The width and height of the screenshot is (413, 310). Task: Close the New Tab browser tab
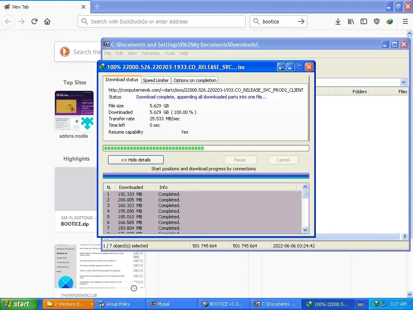coord(83,7)
